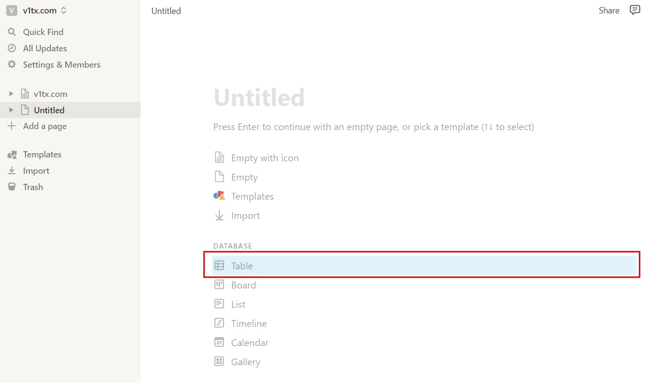This screenshot has height=383, width=647.
Task: Choose the List database option
Action: coord(238,304)
